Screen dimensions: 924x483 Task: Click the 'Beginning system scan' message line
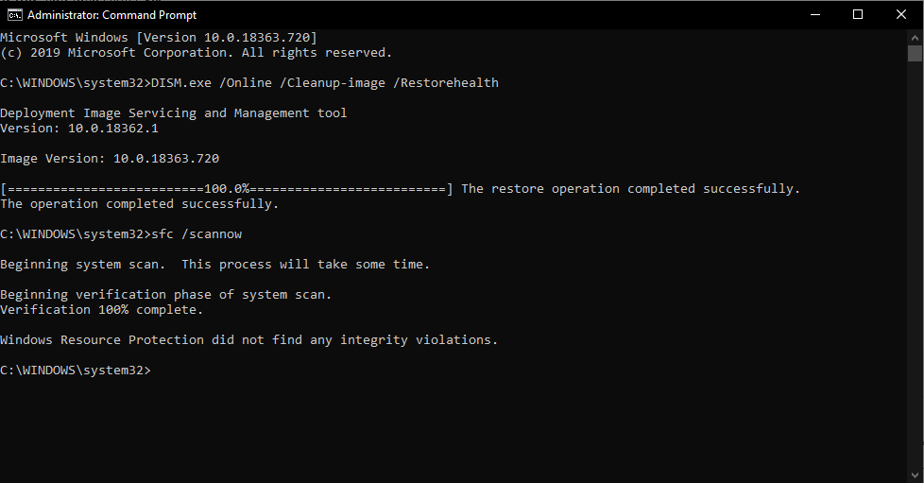(215, 265)
